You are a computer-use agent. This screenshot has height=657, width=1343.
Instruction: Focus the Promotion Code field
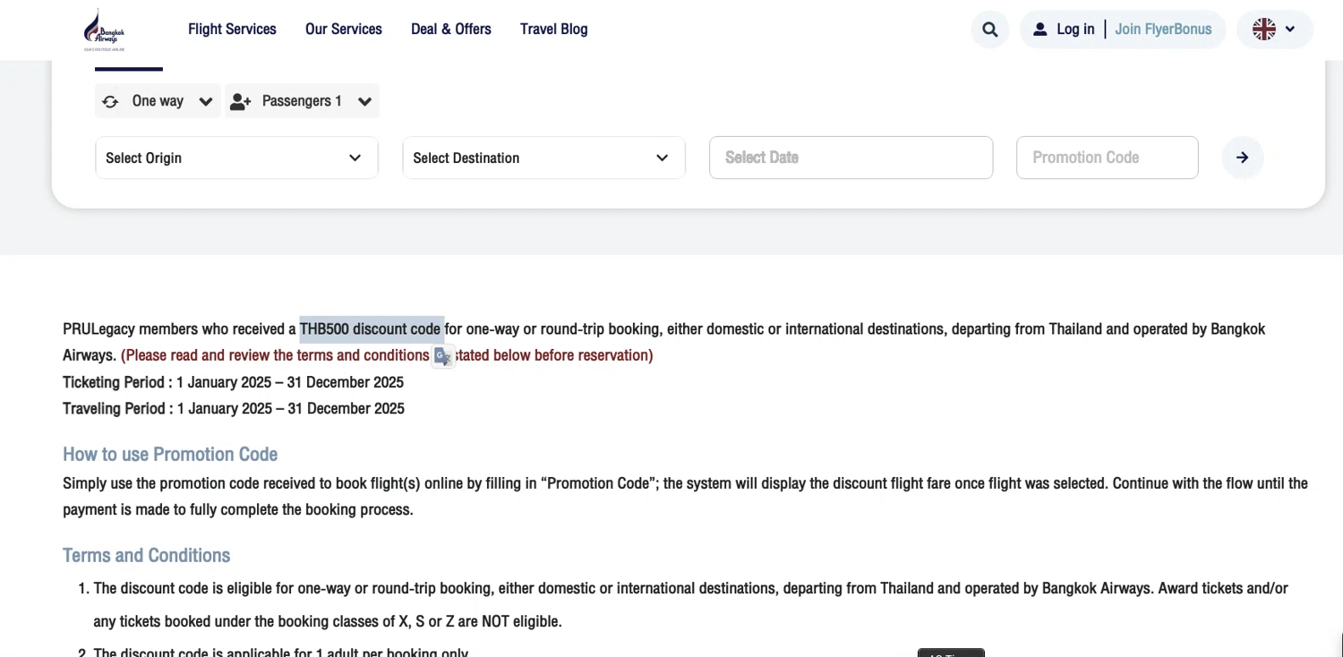tap(1107, 158)
